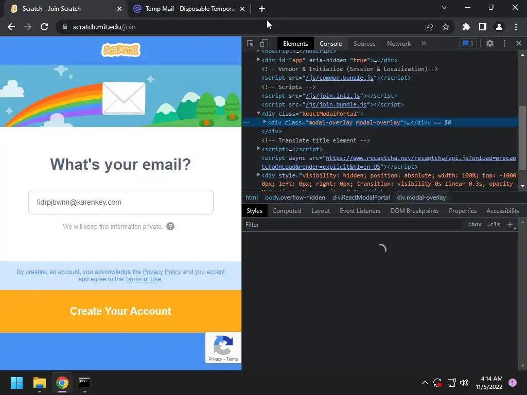527x395 pixels.
Task: Toggle the .cls classes button
Action: tap(494, 224)
